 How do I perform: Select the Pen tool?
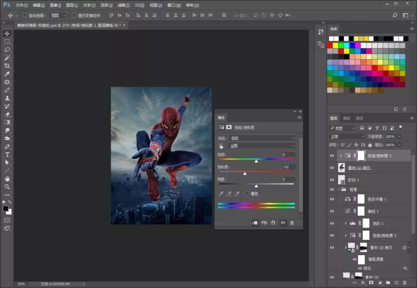[7, 147]
